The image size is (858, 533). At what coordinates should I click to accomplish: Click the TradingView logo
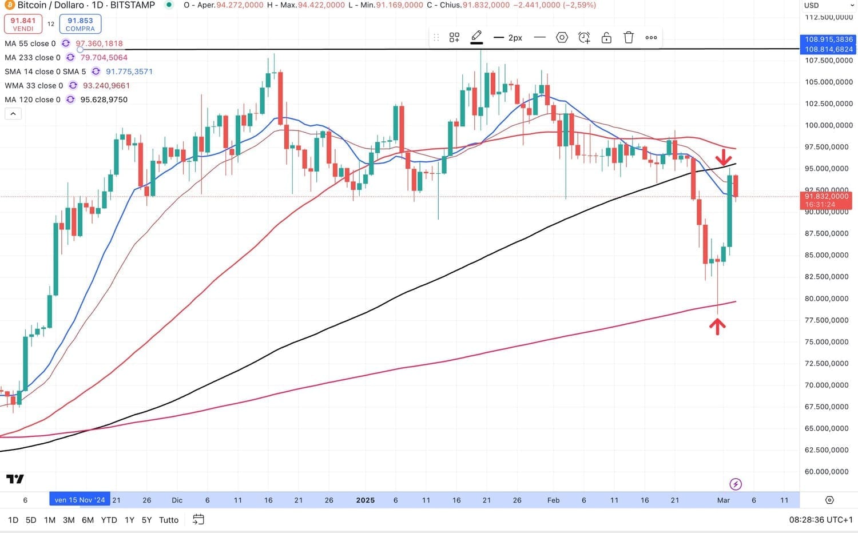tap(15, 479)
